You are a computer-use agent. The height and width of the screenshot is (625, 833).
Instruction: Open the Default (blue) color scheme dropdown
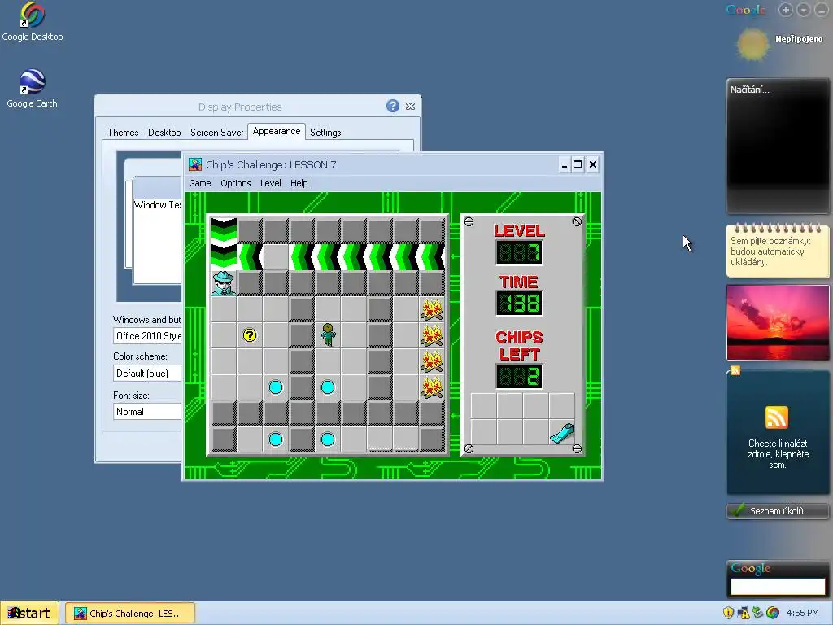pos(148,373)
